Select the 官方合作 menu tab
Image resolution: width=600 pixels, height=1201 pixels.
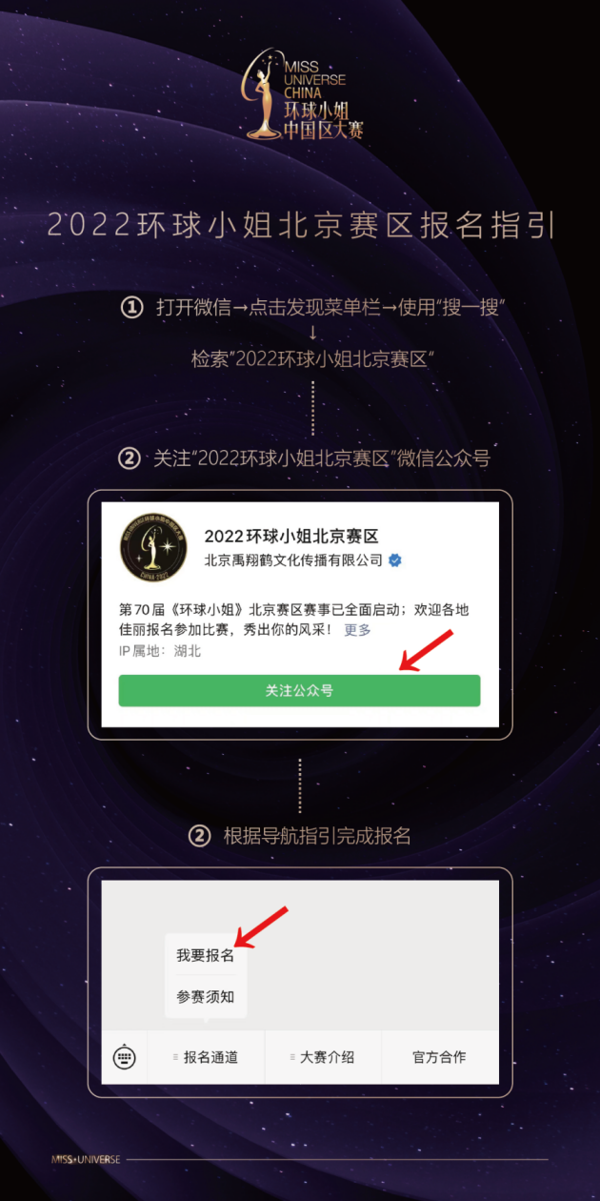point(440,1057)
